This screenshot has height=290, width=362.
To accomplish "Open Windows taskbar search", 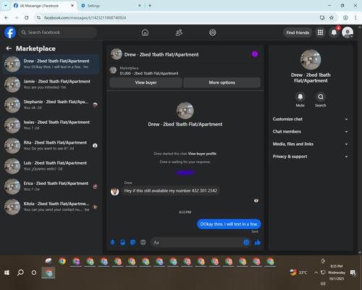I will pos(20,273).
